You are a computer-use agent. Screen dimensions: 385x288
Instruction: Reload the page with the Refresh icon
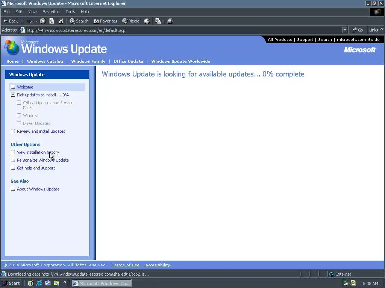[52, 21]
